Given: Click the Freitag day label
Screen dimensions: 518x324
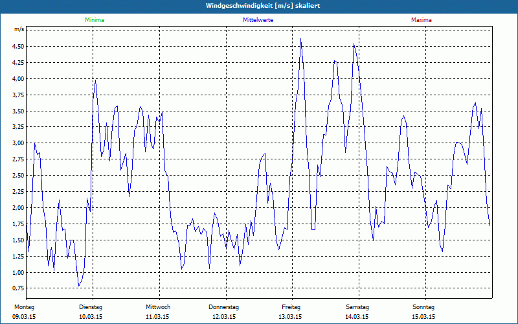Looking at the screenshot, I should (x=291, y=307).
